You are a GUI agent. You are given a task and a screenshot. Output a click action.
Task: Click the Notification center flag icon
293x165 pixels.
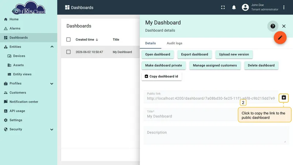pos(6,102)
